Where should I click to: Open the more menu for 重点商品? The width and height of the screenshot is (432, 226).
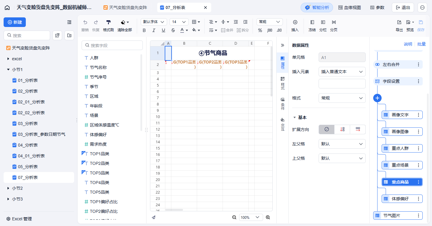(x=418, y=182)
